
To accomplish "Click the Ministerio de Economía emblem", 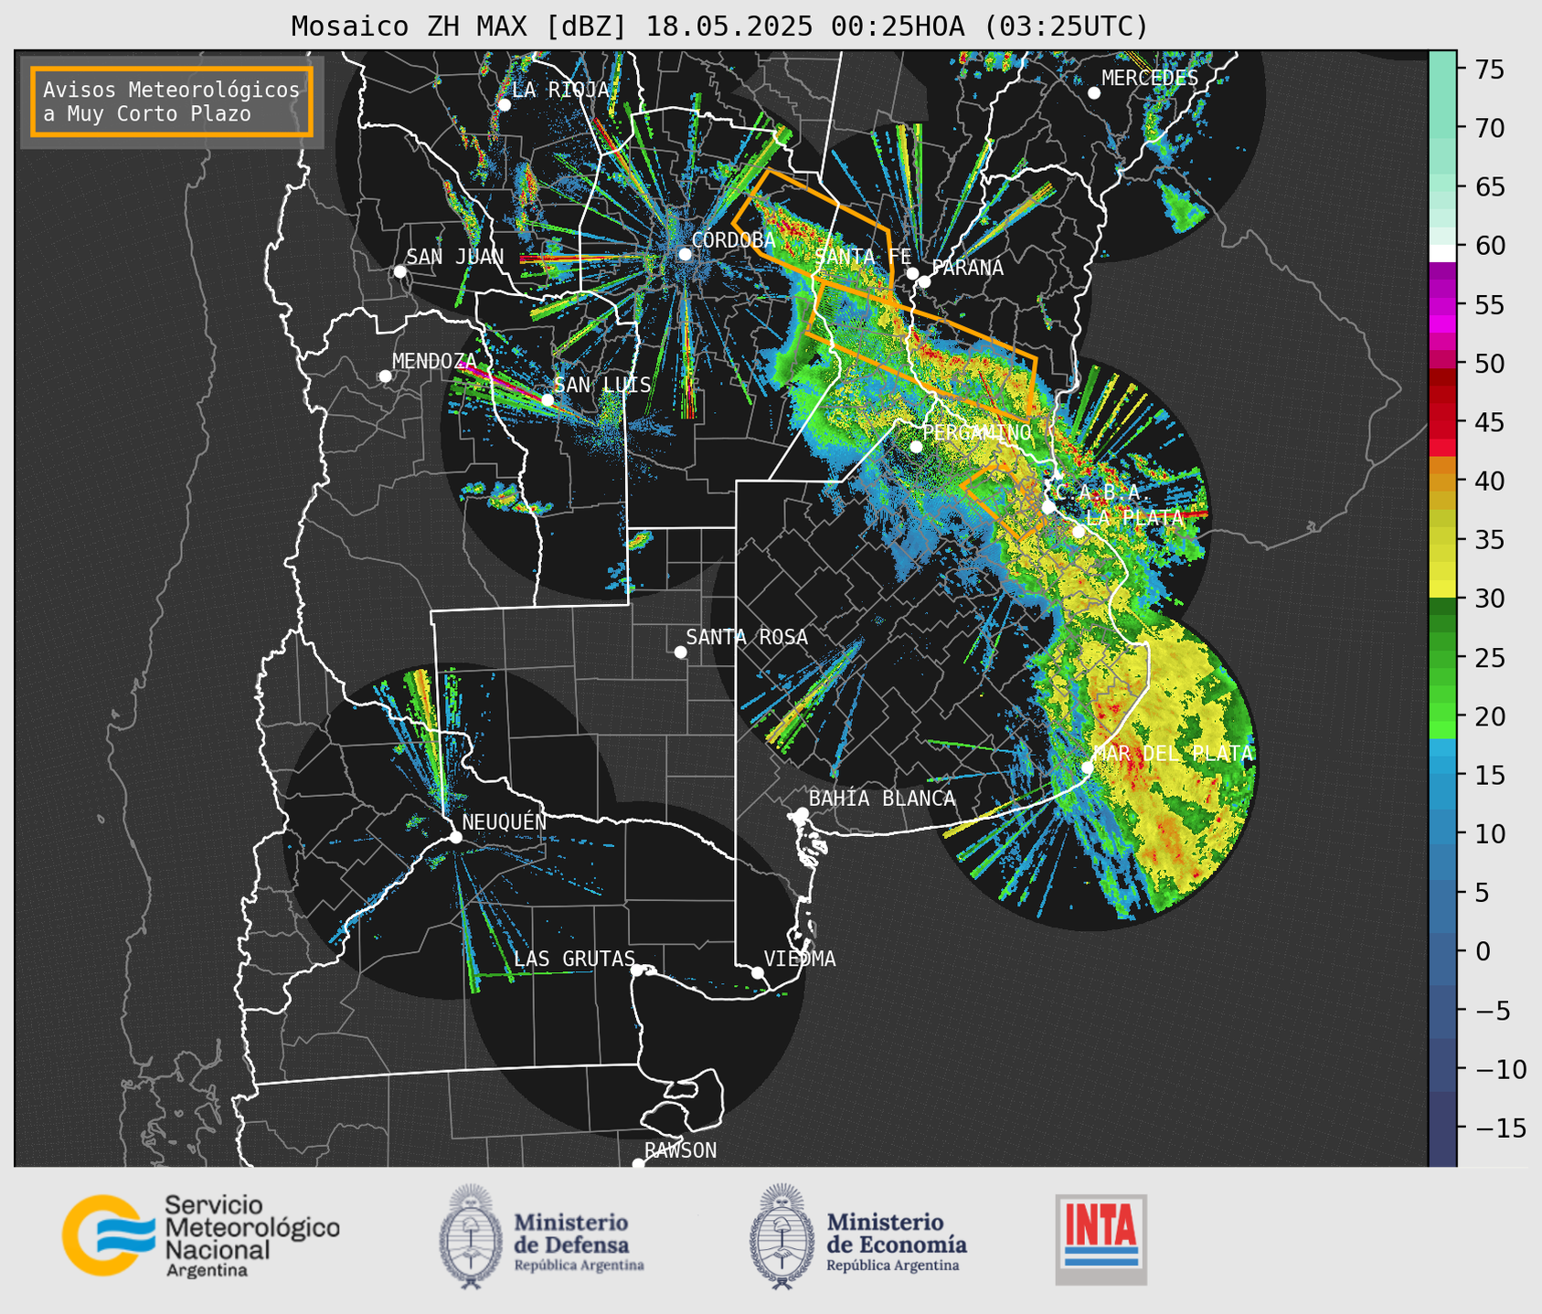I will tap(782, 1236).
